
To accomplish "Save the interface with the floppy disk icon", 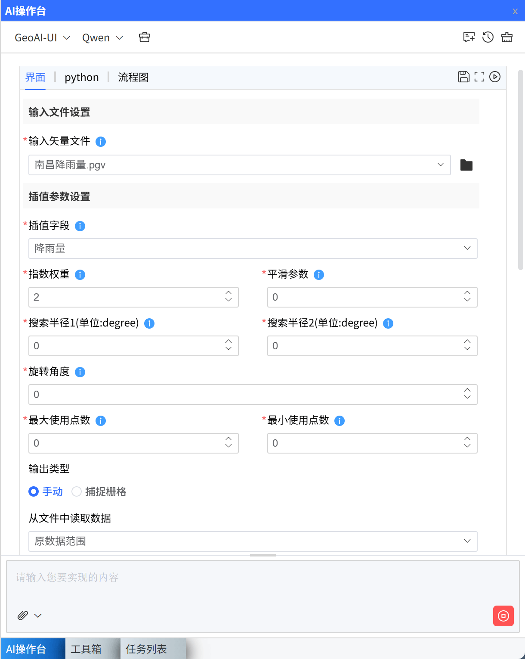I will (x=463, y=77).
